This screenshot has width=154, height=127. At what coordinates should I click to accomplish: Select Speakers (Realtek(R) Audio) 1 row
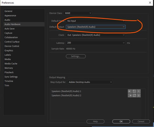tap(66, 91)
